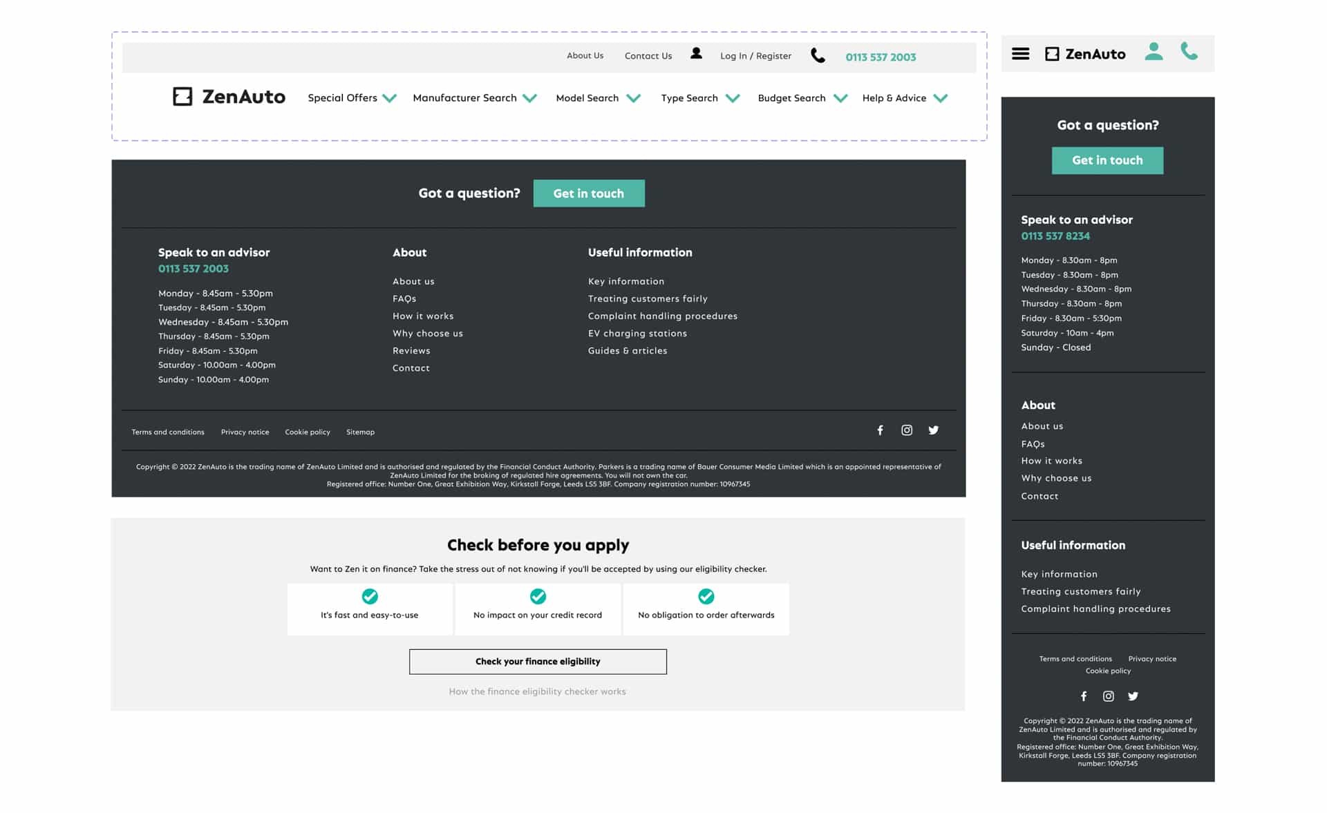Click About Us in the top bar

coord(585,55)
